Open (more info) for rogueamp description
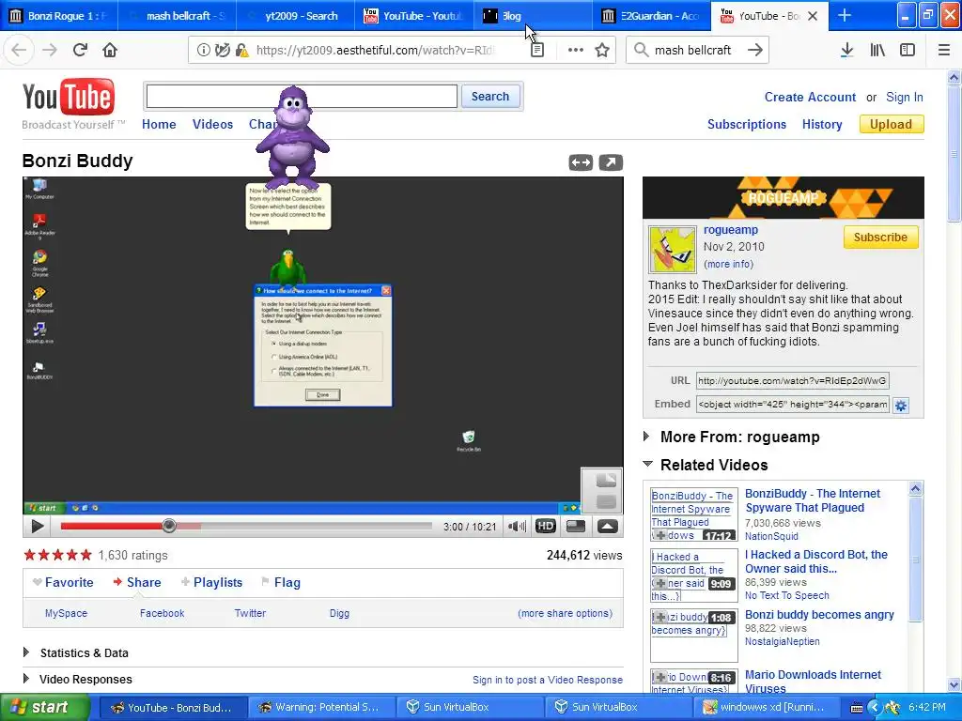This screenshot has height=721, width=962. [x=728, y=264]
